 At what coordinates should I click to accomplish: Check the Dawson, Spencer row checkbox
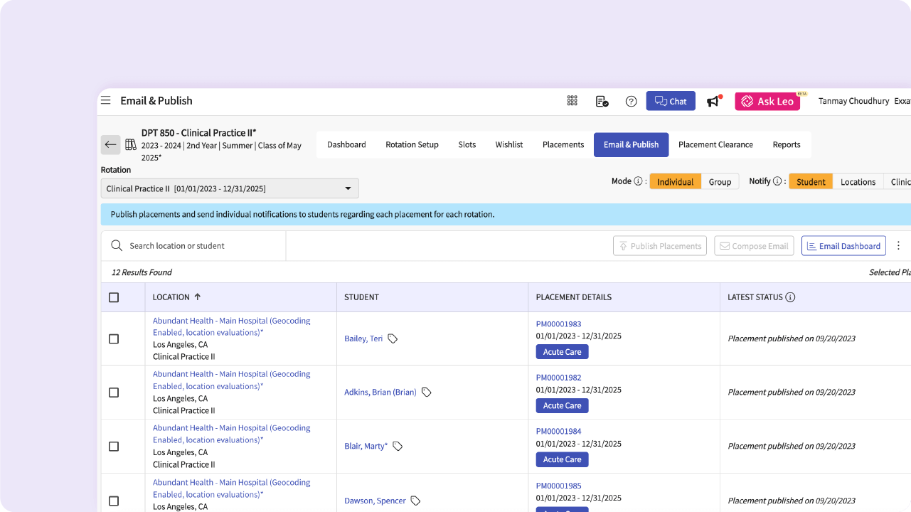[114, 501]
